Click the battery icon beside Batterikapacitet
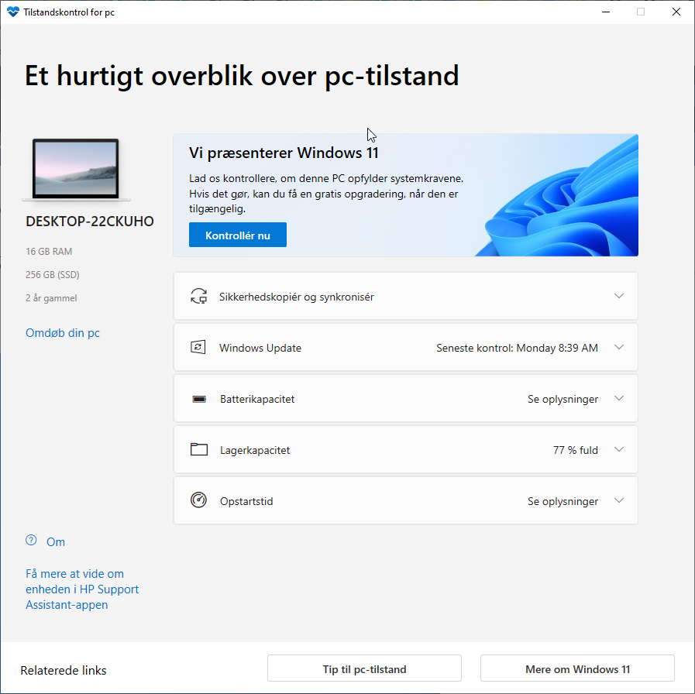The image size is (695, 694). click(199, 398)
